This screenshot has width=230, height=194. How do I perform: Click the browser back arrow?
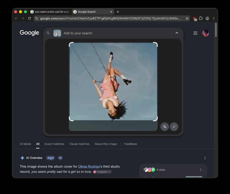pyautogui.click(x=16, y=18)
